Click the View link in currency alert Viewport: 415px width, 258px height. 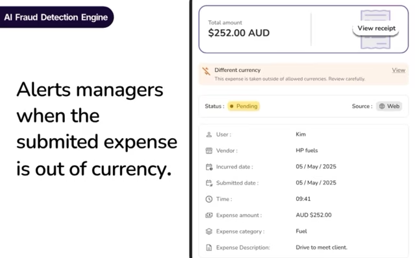[398, 70]
